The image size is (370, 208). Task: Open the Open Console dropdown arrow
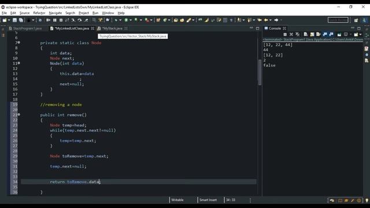point(360,35)
